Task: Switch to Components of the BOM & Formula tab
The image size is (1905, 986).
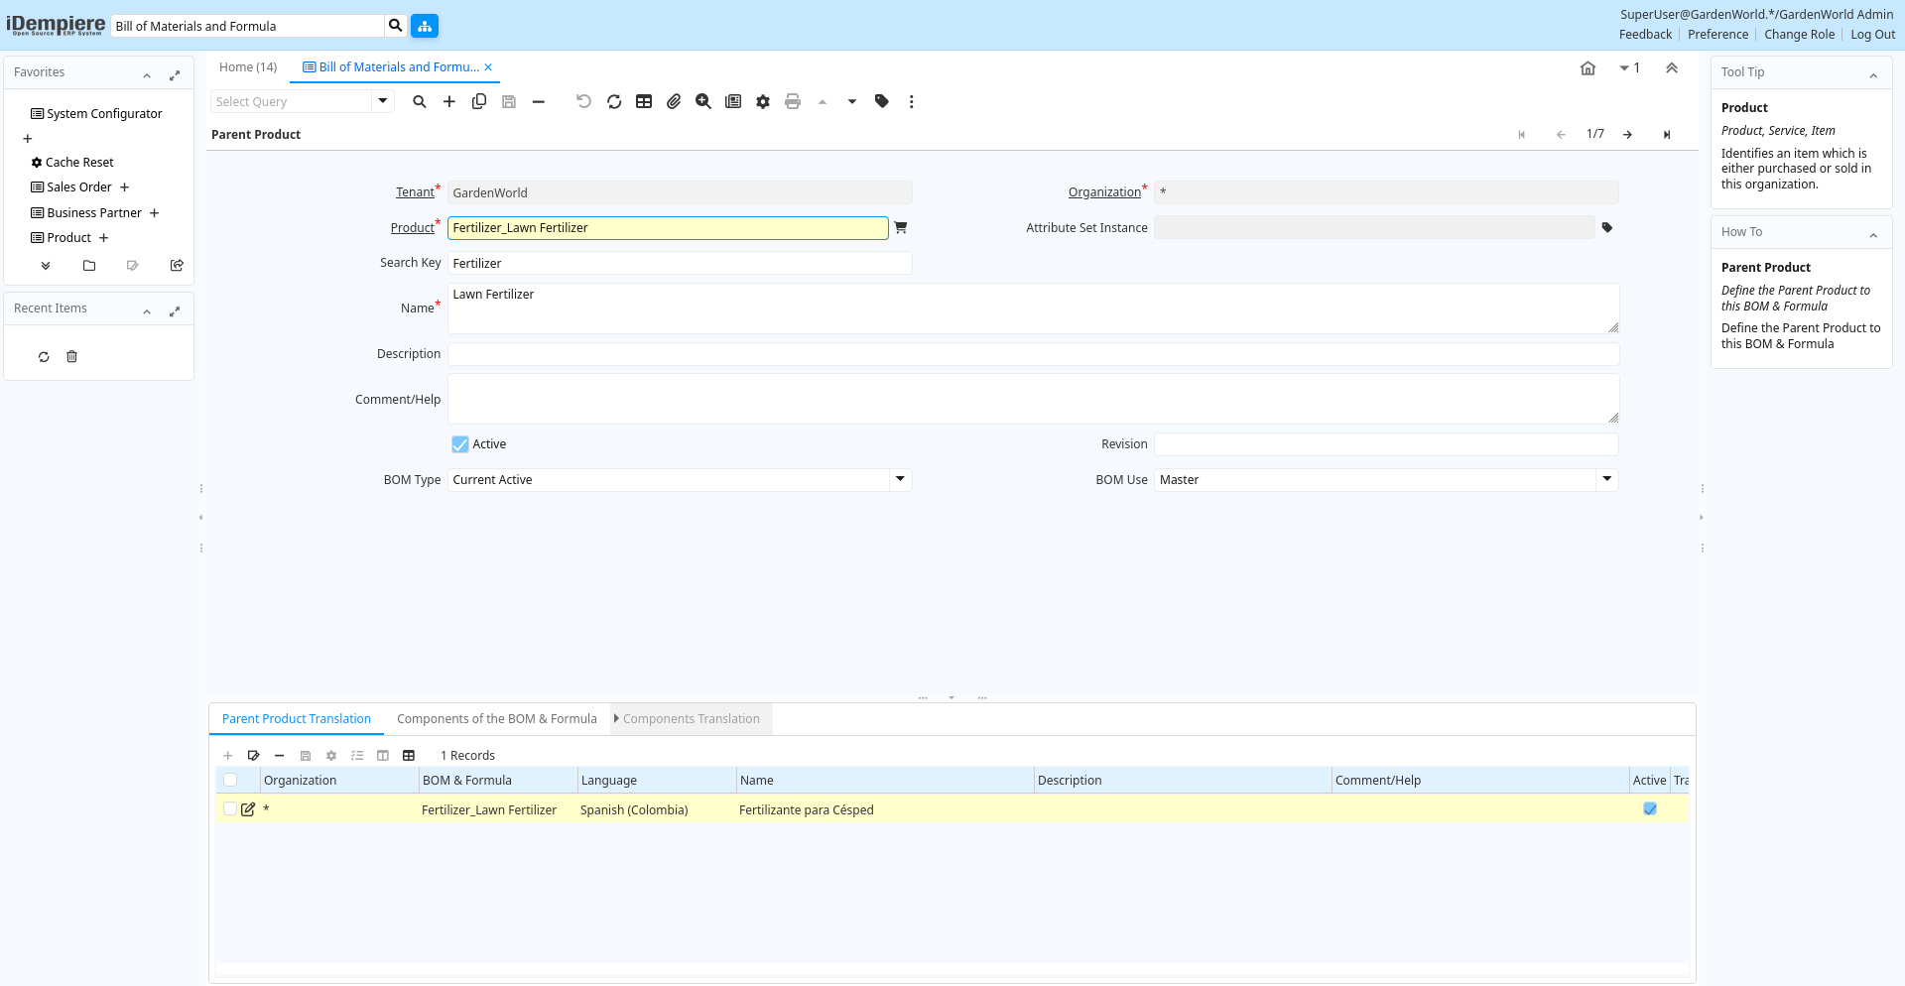Action: point(496,719)
